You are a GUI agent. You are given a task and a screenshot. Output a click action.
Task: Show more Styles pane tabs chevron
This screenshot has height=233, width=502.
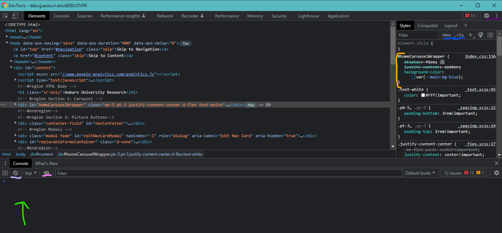[466, 25]
